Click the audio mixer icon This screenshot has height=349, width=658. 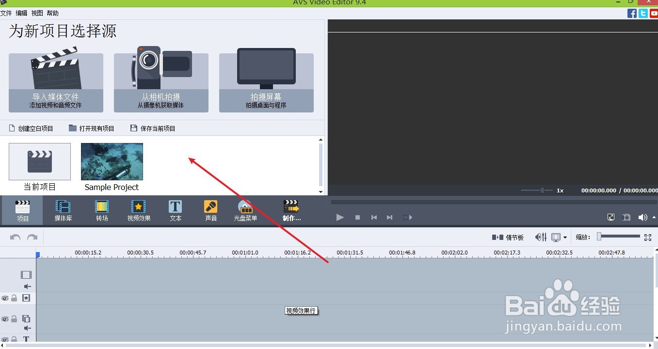tap(541, 237)
